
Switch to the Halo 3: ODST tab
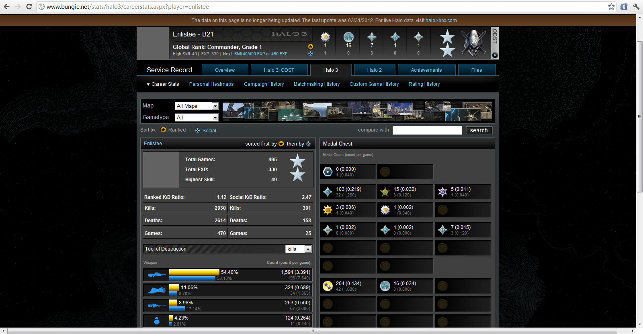point(279,70)
